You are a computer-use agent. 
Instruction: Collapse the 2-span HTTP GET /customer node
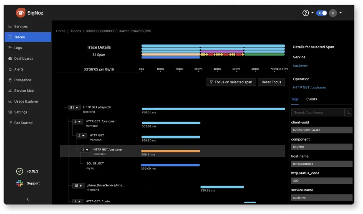point(85,150)
